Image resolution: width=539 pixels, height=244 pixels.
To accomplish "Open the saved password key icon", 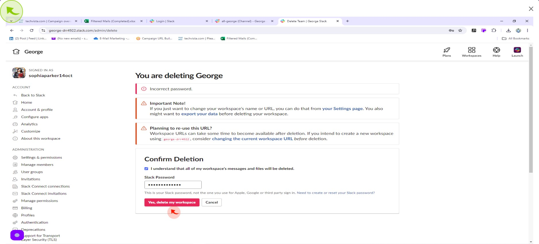I will [x=451, y=30].
